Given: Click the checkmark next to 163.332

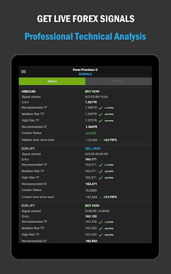Looking at the screenshot, I should (101, 229).
